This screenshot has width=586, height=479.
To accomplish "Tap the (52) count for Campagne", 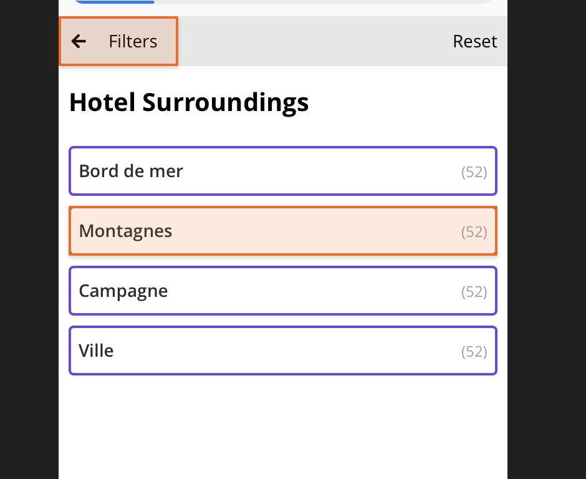I will coord(474,291).
